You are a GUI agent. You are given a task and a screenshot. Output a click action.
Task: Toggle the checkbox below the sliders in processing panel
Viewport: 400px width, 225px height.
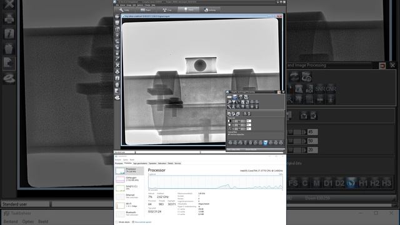[229, 134]
